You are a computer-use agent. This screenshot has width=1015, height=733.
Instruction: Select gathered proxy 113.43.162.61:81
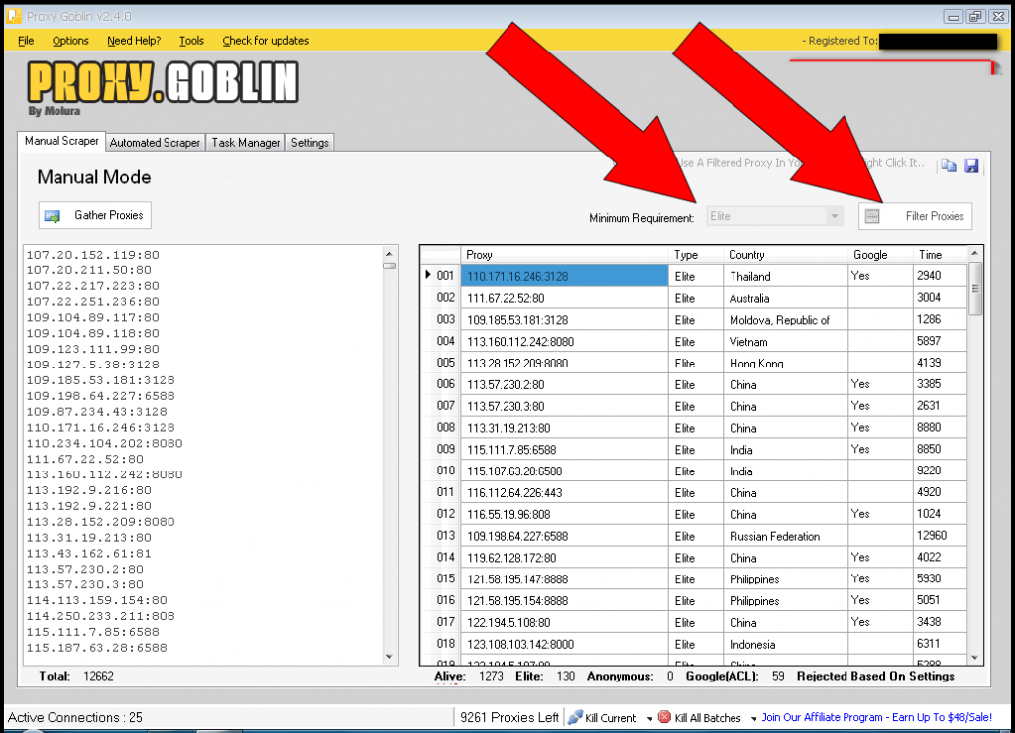point(88,553)
